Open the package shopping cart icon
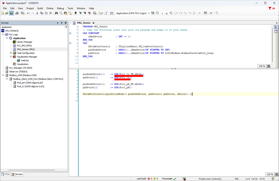 pyautogui.click(x=211, y=13)
